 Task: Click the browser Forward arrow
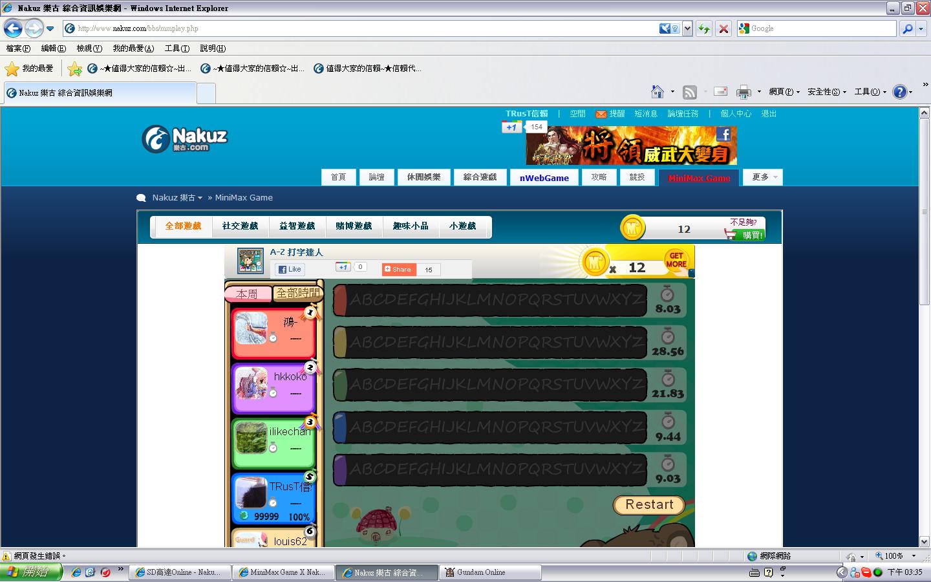pos(34,28)
